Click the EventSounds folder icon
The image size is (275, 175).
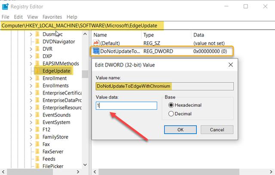(x=38, y=115)
